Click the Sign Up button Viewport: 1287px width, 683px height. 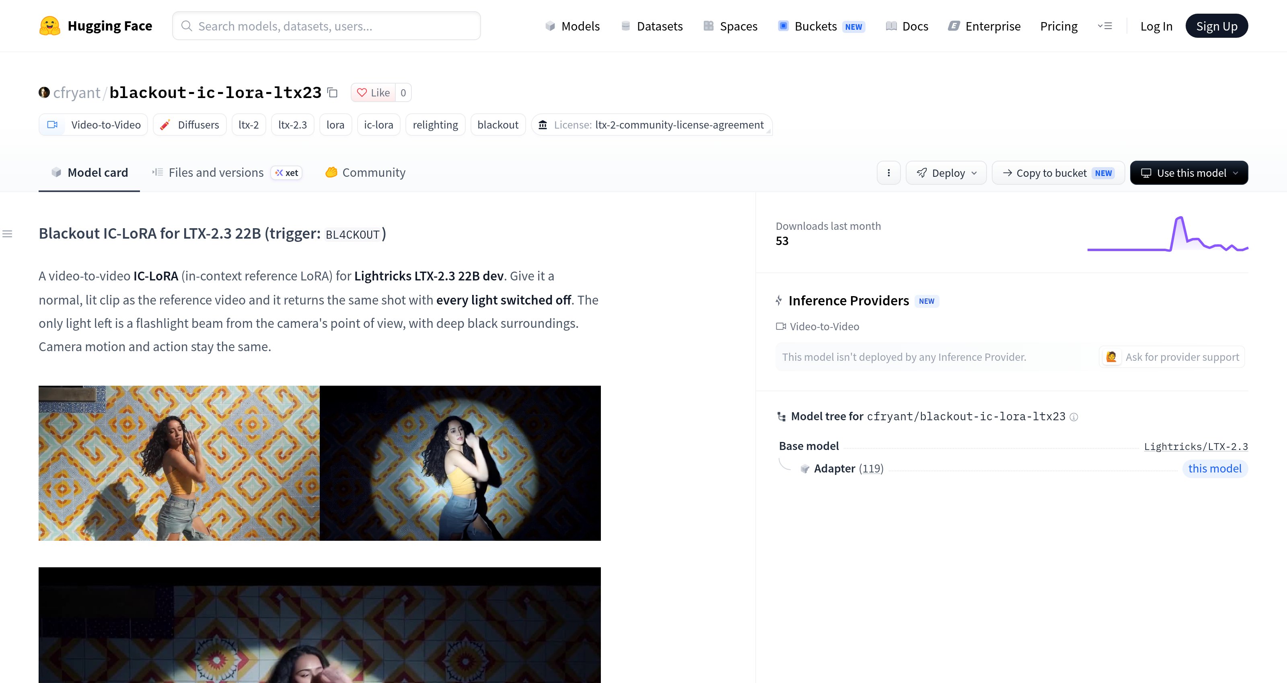(1217, 26)
